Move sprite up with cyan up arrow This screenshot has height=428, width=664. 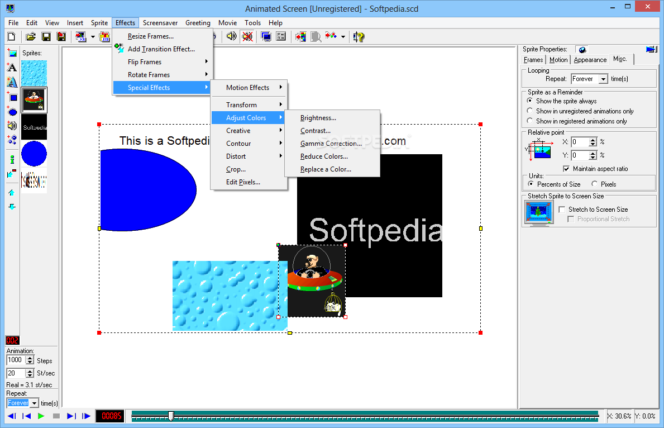pos(12,192)
